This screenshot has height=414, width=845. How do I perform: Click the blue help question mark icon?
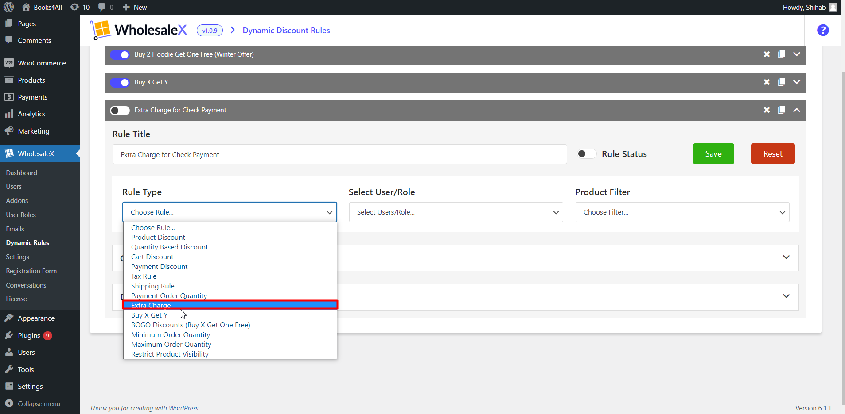click(x=823, y=30)
